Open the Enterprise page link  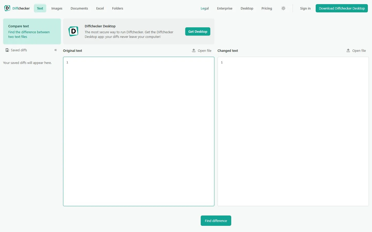225,8
